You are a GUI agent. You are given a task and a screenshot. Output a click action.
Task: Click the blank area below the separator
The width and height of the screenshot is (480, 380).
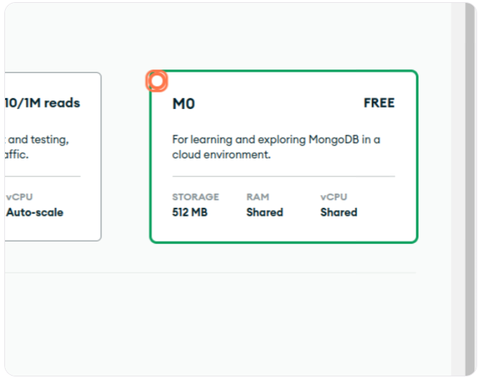click(x=215, y=323)
